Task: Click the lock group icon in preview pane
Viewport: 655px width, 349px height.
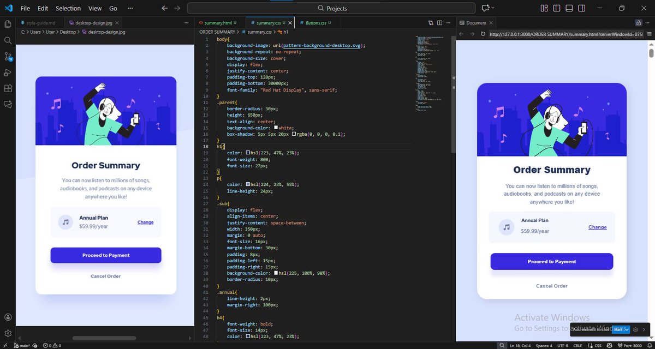Action: click(x=638, y=23)
